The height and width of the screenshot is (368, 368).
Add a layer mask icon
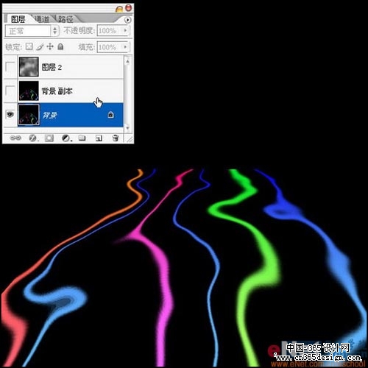click(49, 138)
